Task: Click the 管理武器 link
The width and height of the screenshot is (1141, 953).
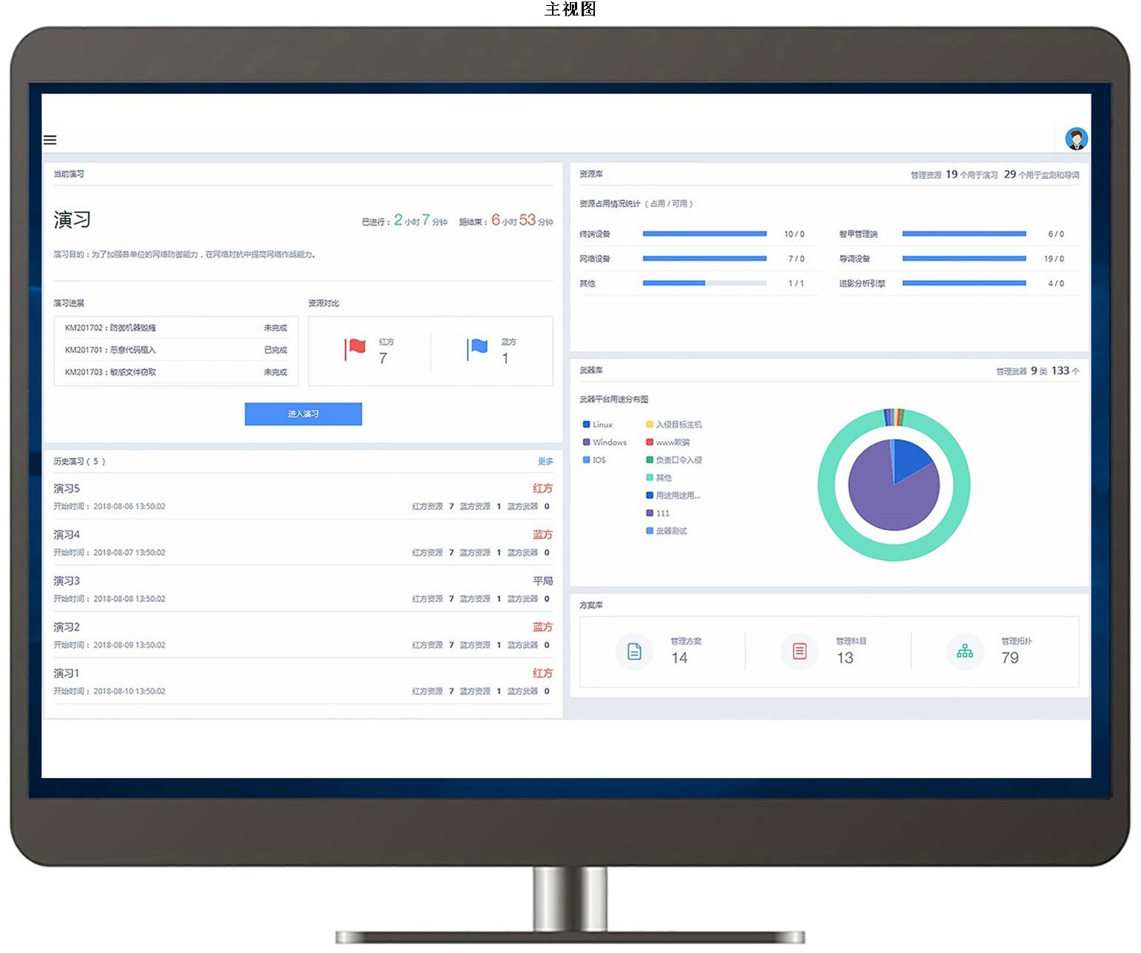Action: [x=1011, y=372]
